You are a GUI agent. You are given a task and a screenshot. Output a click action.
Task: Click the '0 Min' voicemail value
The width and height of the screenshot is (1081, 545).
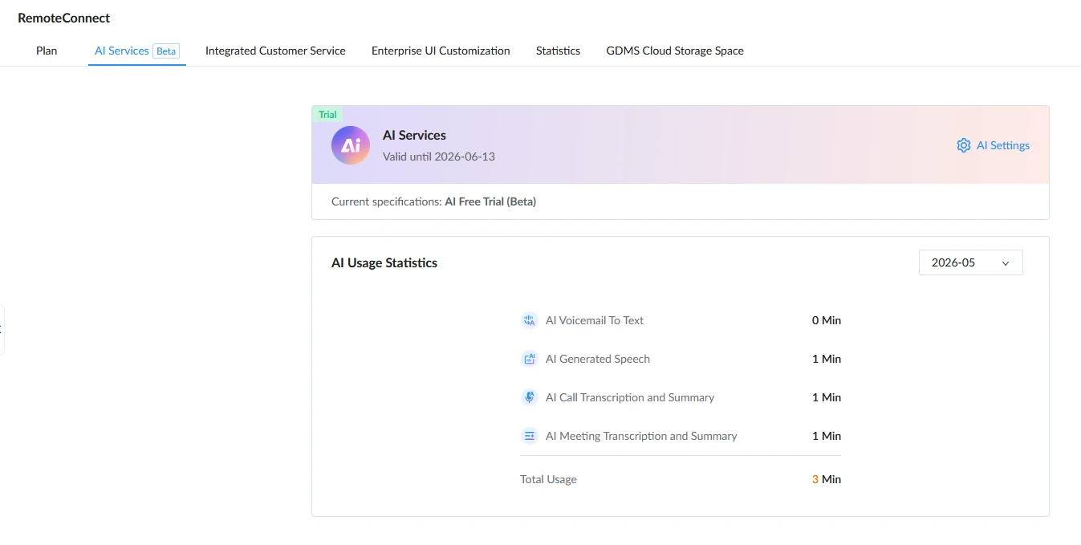click(827, 320)
